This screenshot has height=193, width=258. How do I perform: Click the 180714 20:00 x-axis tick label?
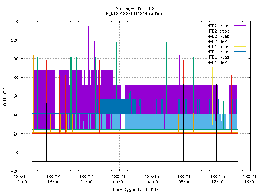(86, 179)
